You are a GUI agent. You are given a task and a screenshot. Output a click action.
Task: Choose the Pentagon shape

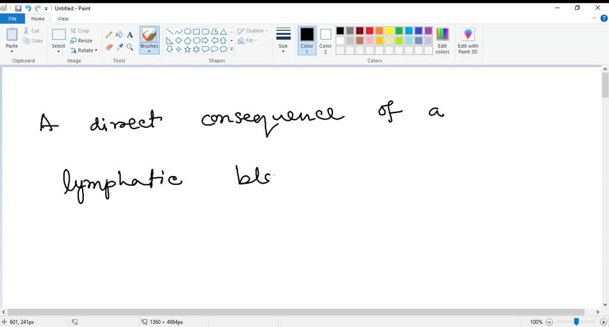coord(187,40)
